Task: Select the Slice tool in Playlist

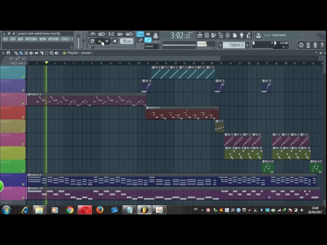Action: pyautogui.click(x=41, y=53)
